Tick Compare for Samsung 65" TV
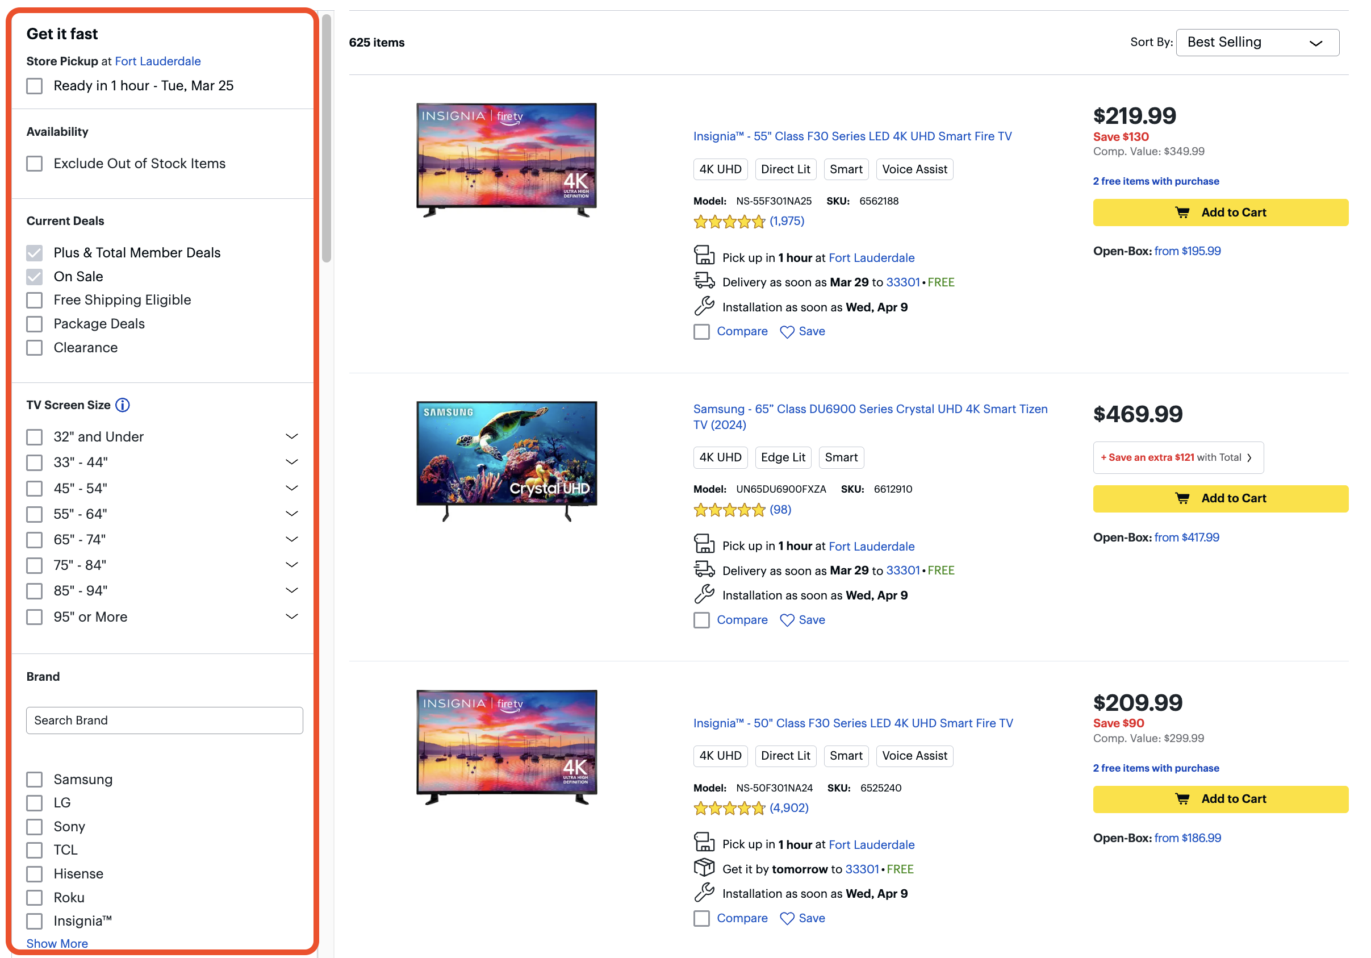The height and width of the screenshot is (958, 1371). tap(701, 620)
